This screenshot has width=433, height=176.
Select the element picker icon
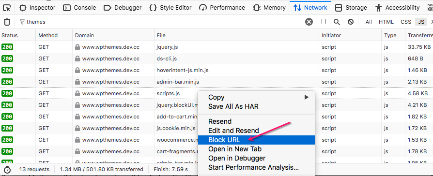[x=7, y=8]
